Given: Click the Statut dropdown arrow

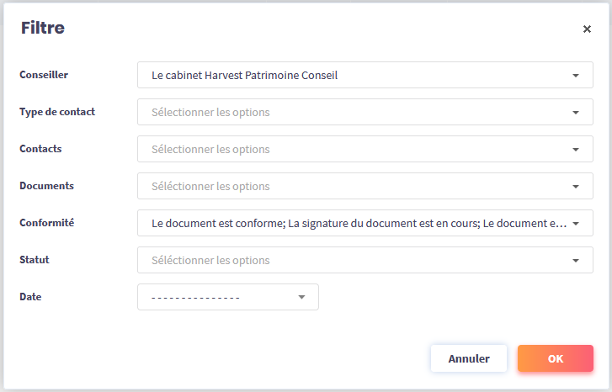Looking at the screenshot, I should coord(576,261).
